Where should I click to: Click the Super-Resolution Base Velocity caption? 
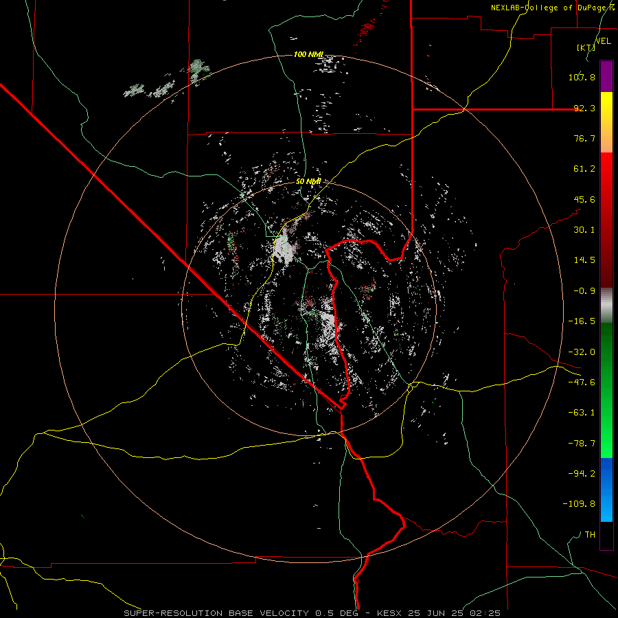312,613
